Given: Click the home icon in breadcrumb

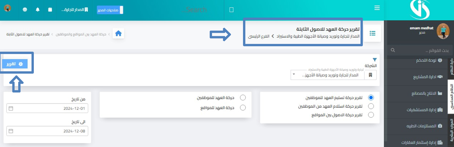Looking at the screenshot, I should 118,34.
